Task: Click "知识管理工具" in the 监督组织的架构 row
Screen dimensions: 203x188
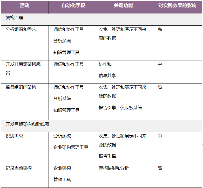Action: (x=66, y=110)
